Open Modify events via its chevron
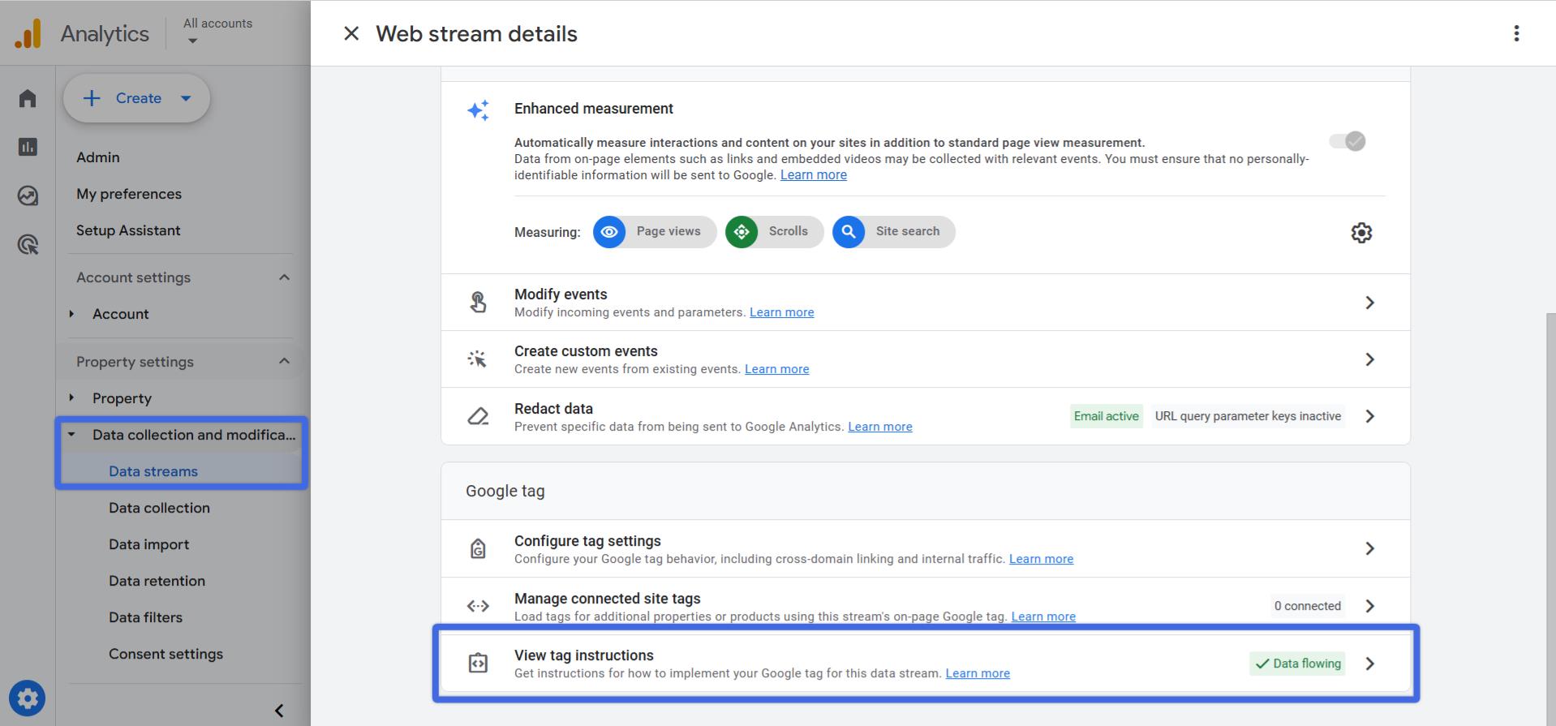The width and height of the screenshot is (1556, 726). 1370,303
